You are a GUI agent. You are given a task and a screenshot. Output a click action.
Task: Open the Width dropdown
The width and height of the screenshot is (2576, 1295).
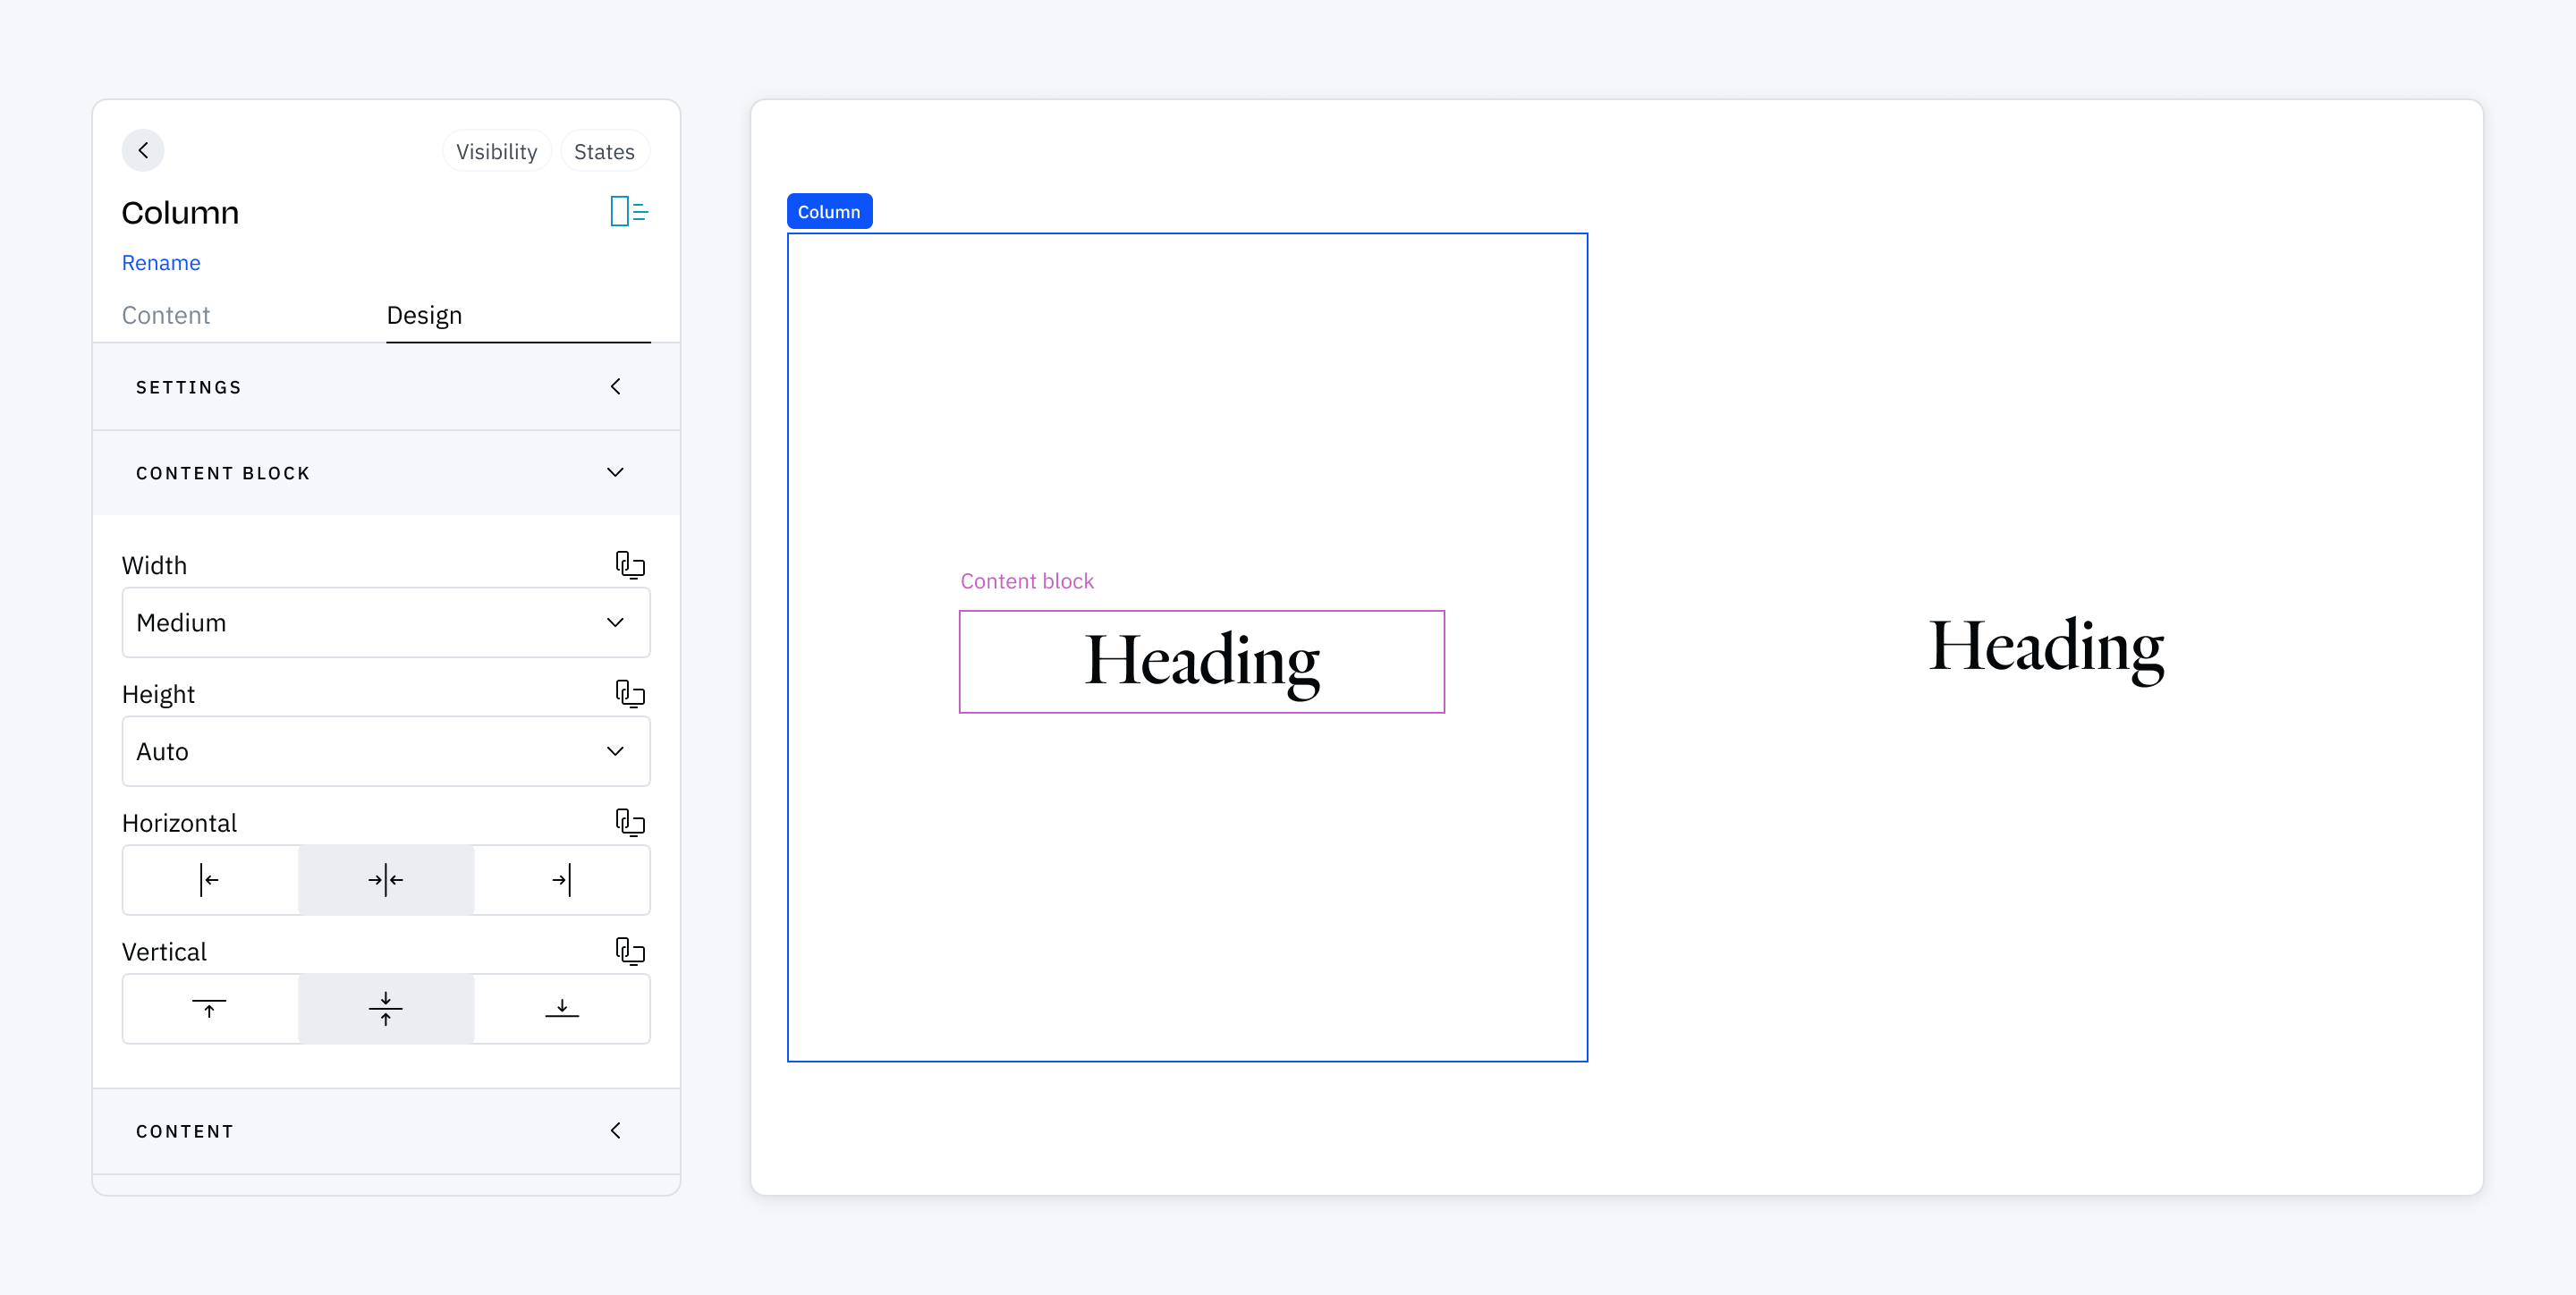coord(385,622)
